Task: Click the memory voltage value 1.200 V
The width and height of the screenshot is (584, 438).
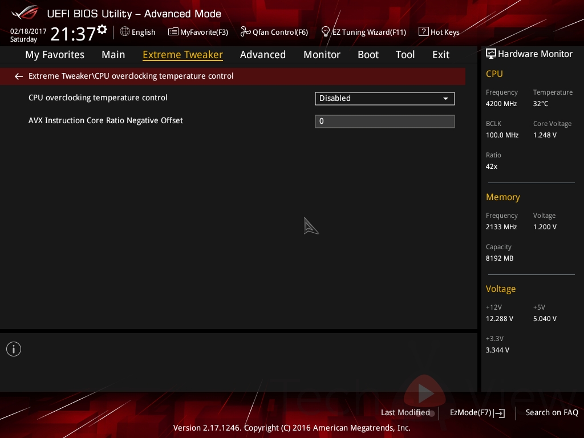Action: [x=545, y=226]
